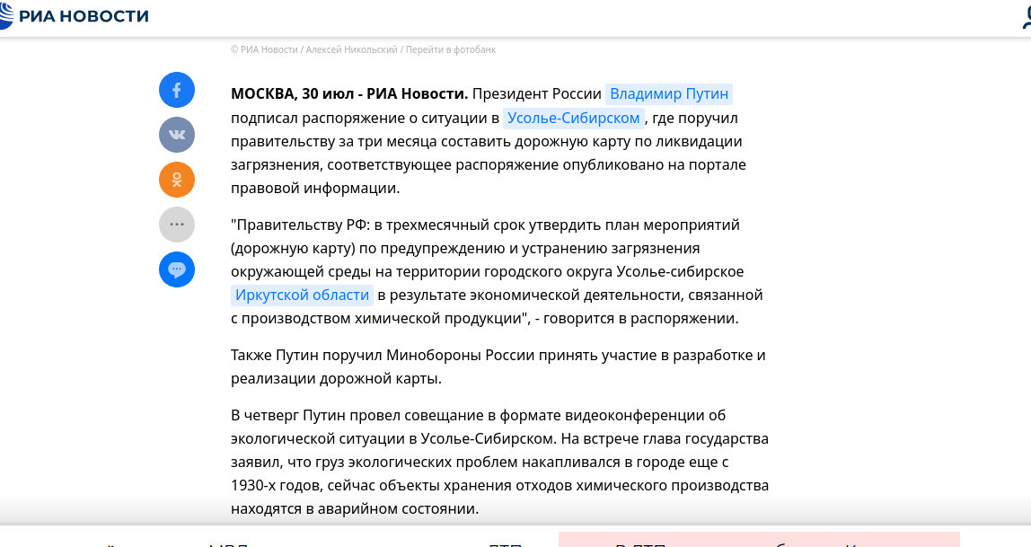Click paragraph starting В четверг Путин провел
Screen dimensions: 1031x547
tap(499, 463)
